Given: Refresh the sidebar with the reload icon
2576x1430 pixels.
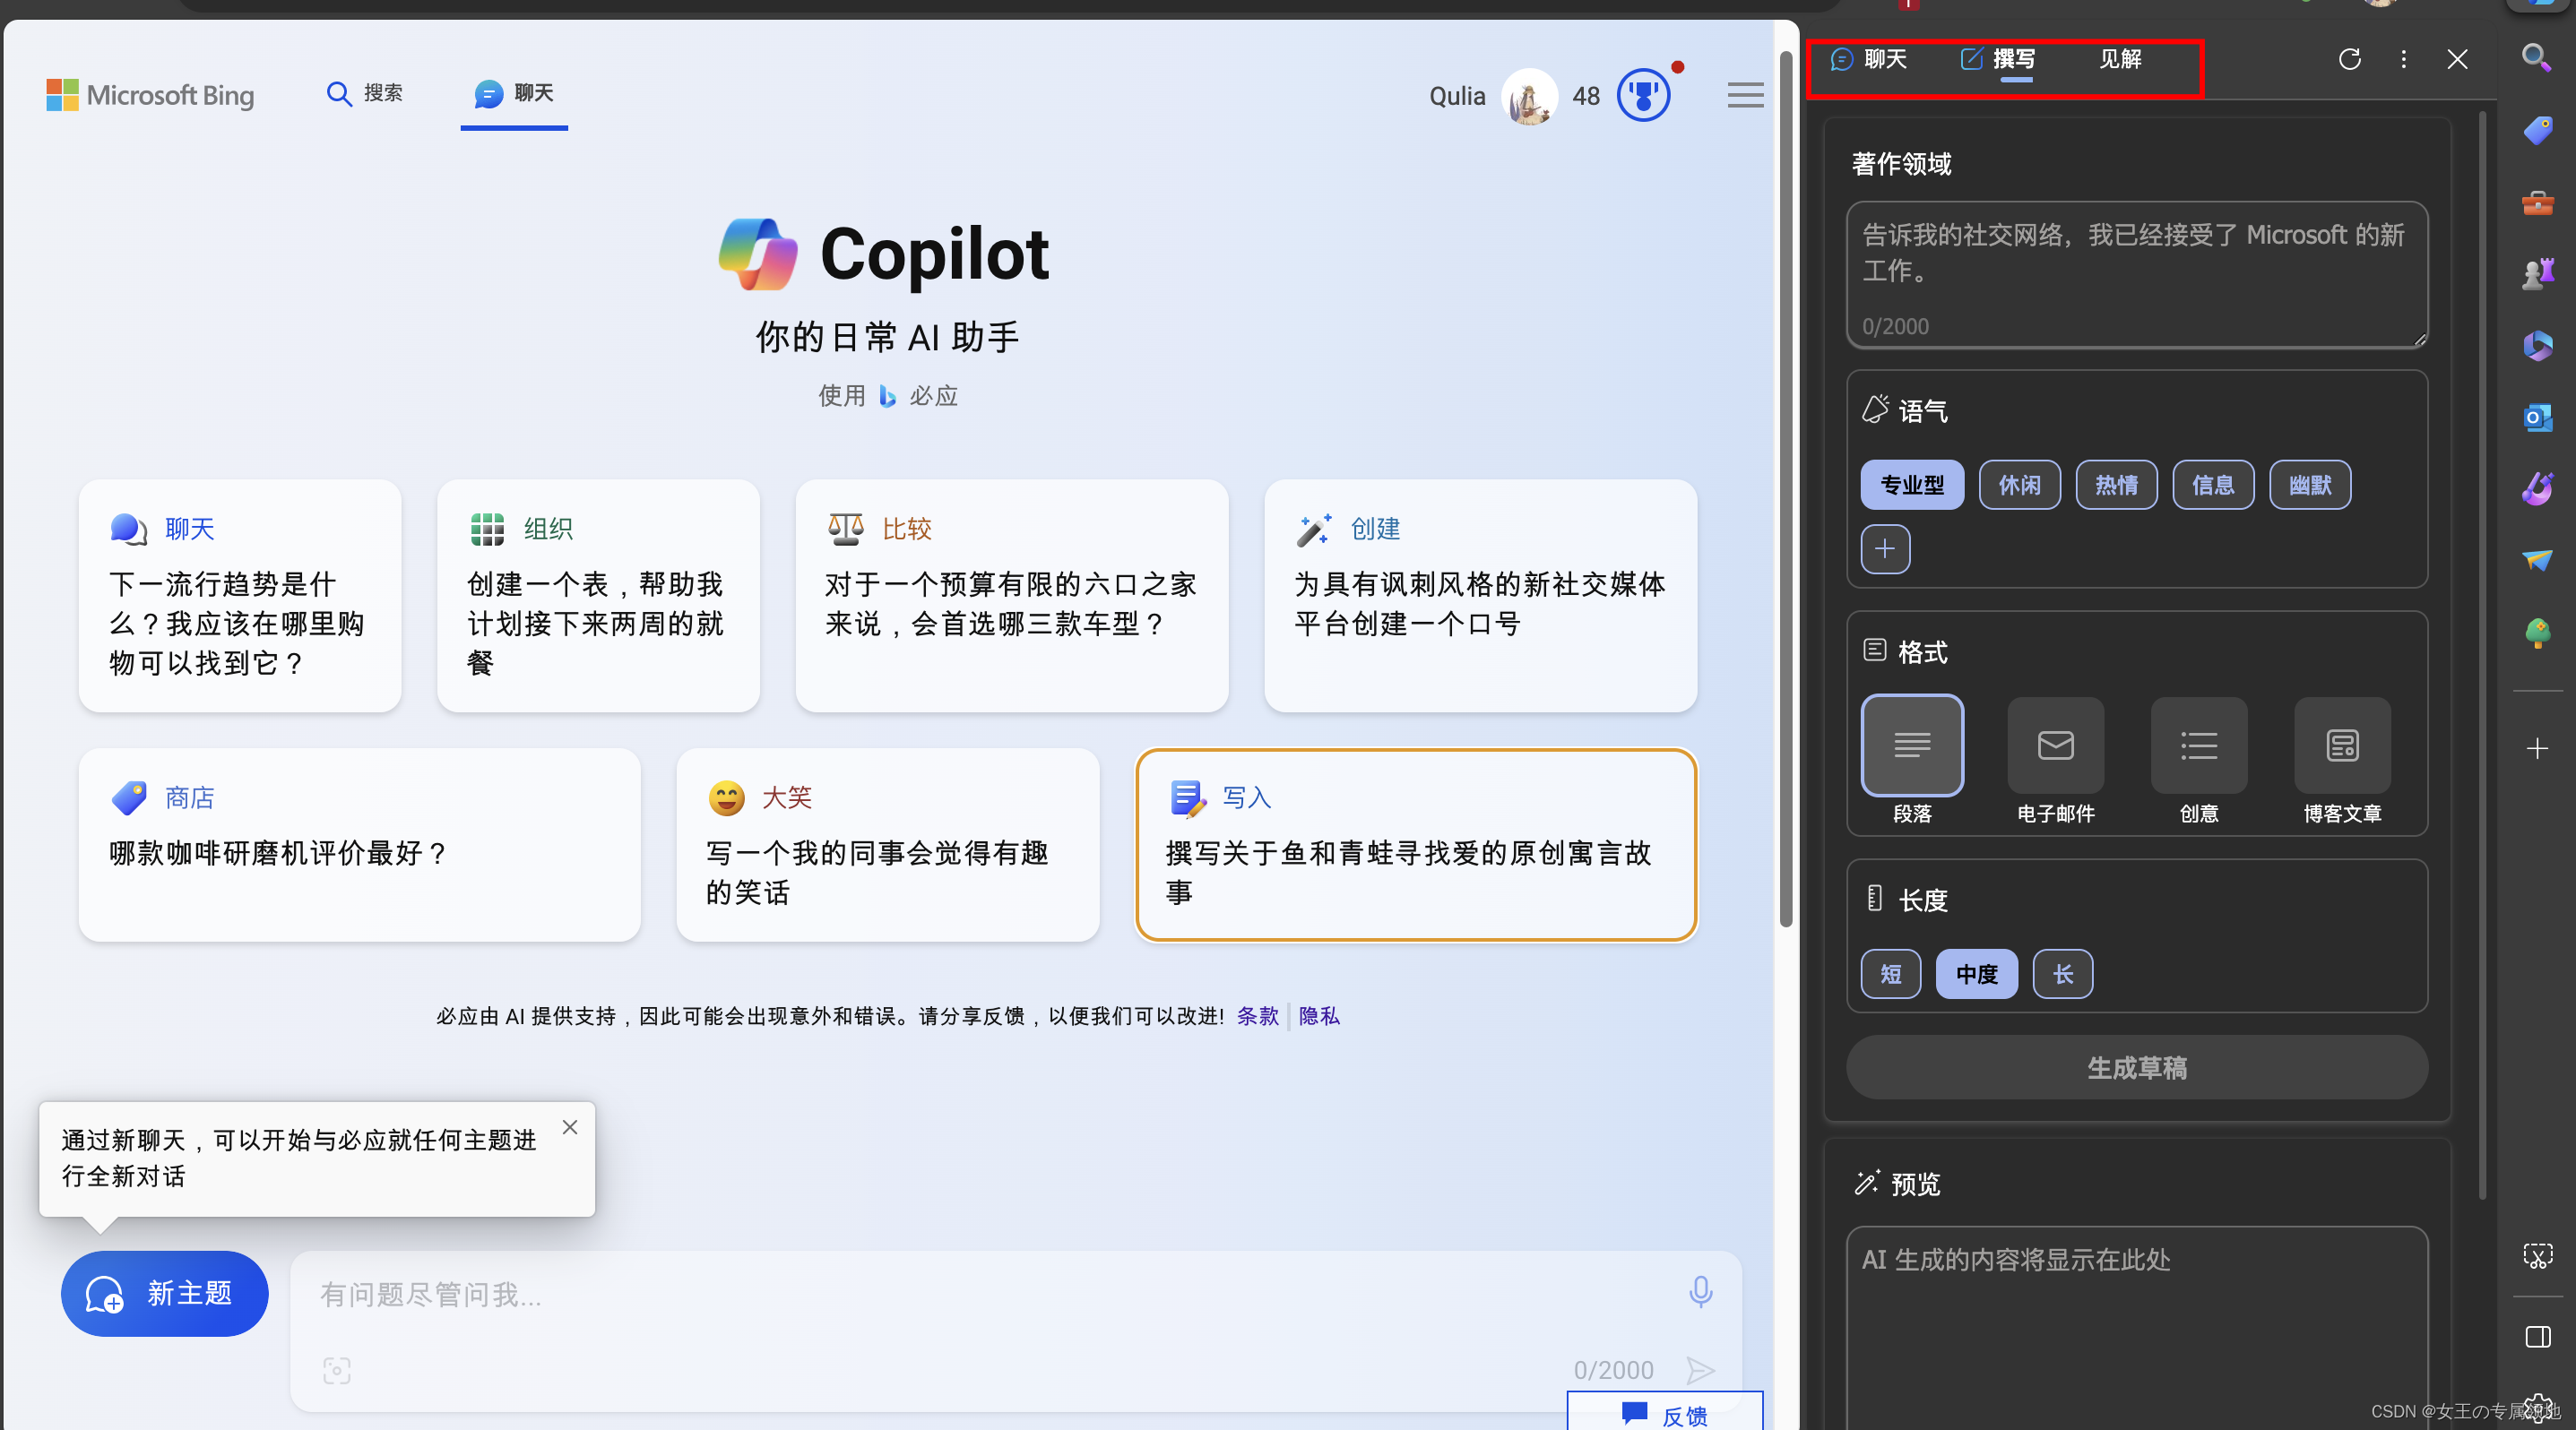Looking at the screenshot, I should tap(2349, 59).
